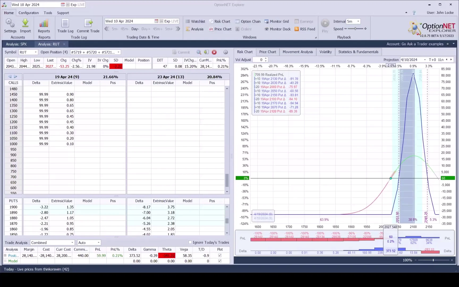
Task: Click the red delete icon in Analysis toolbar
Action: (214, 52)
